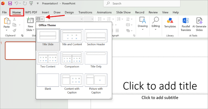Click the Text Direction icon
208x109 pixels.
click(x=128, y=19)
